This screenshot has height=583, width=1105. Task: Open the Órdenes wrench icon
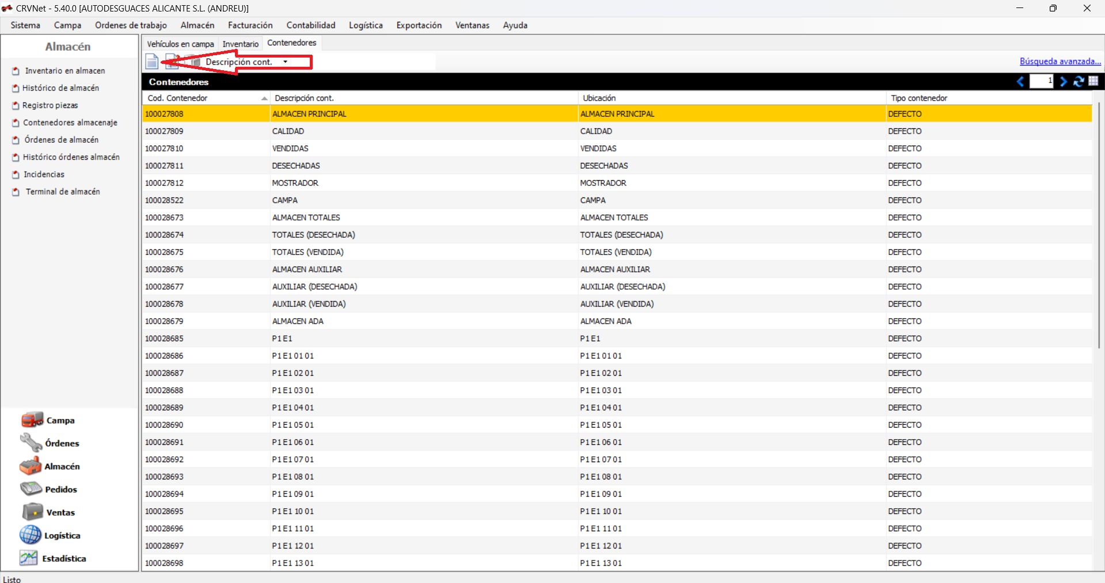coord(31,443)
